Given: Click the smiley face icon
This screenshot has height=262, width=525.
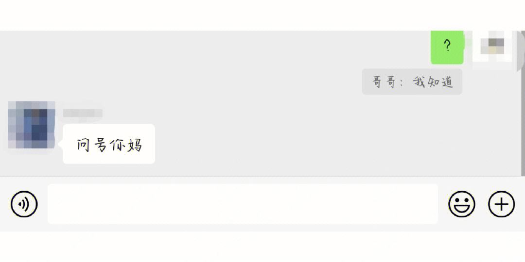Looking at the screenshot, I should click(x=461, y=204).
